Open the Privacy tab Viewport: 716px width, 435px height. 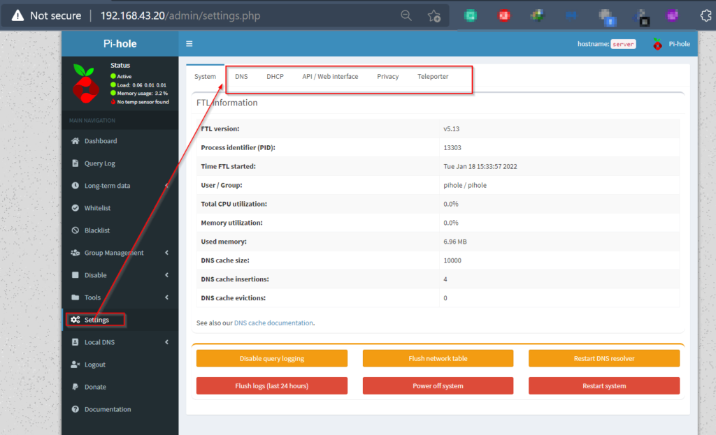click(387, 76)
